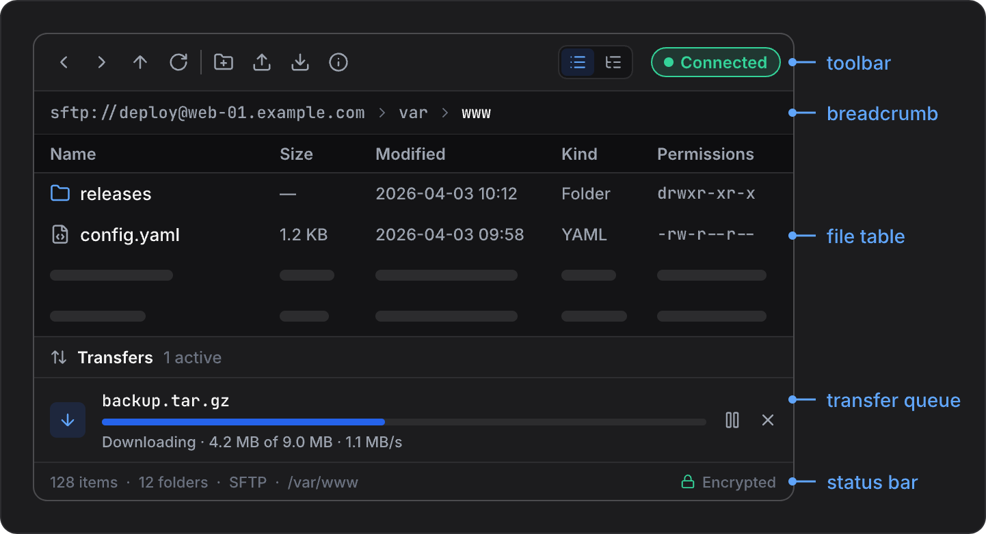Click the /var/www path in status bar
The width and height of the screenshot is (986, 534).
tap(323, 483)
